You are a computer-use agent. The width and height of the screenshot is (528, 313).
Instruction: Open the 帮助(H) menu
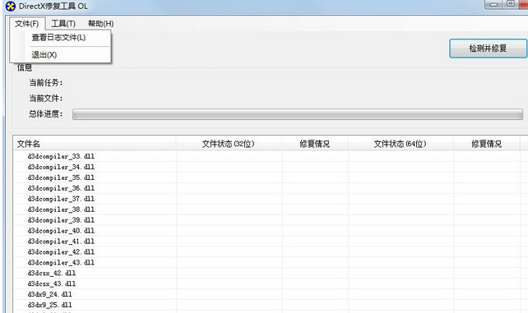100,24
